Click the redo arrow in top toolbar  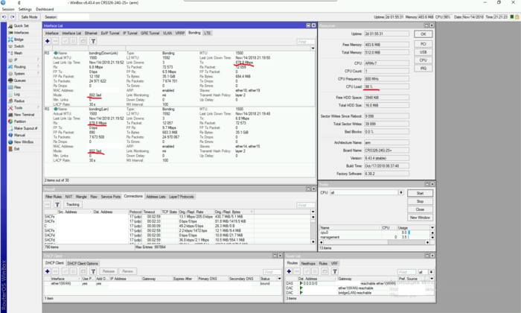[x=13, y=17]
